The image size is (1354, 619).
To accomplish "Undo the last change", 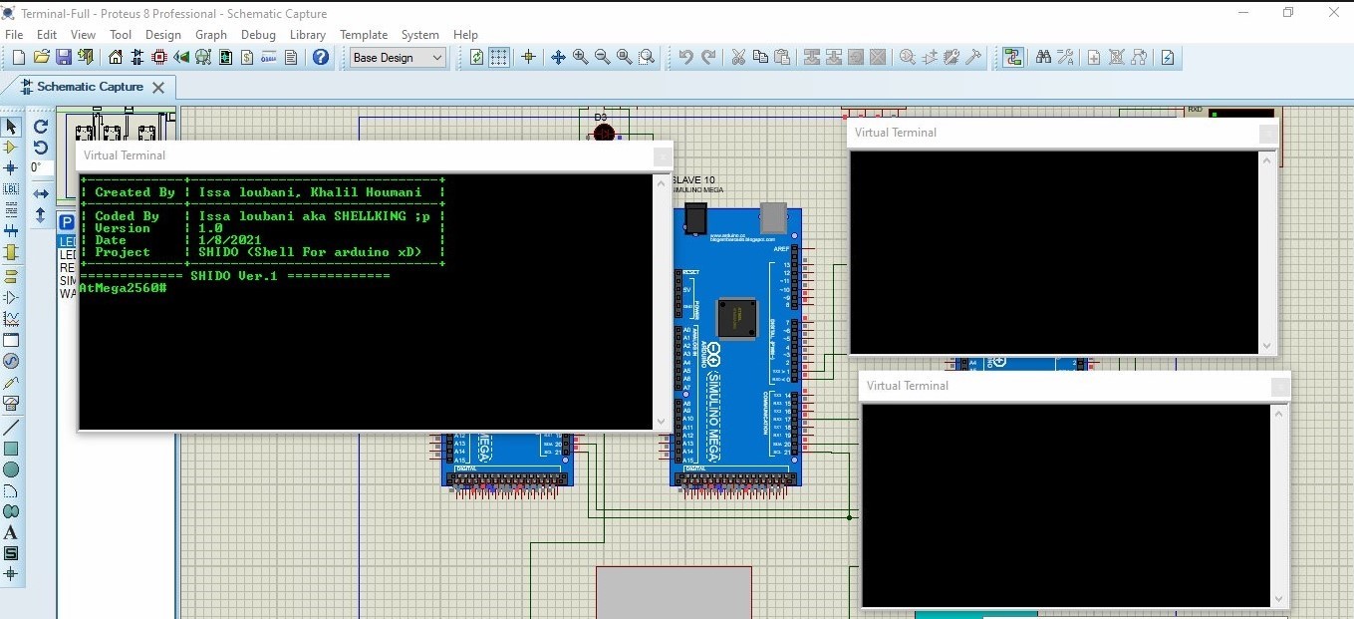I will coord(685,58).
